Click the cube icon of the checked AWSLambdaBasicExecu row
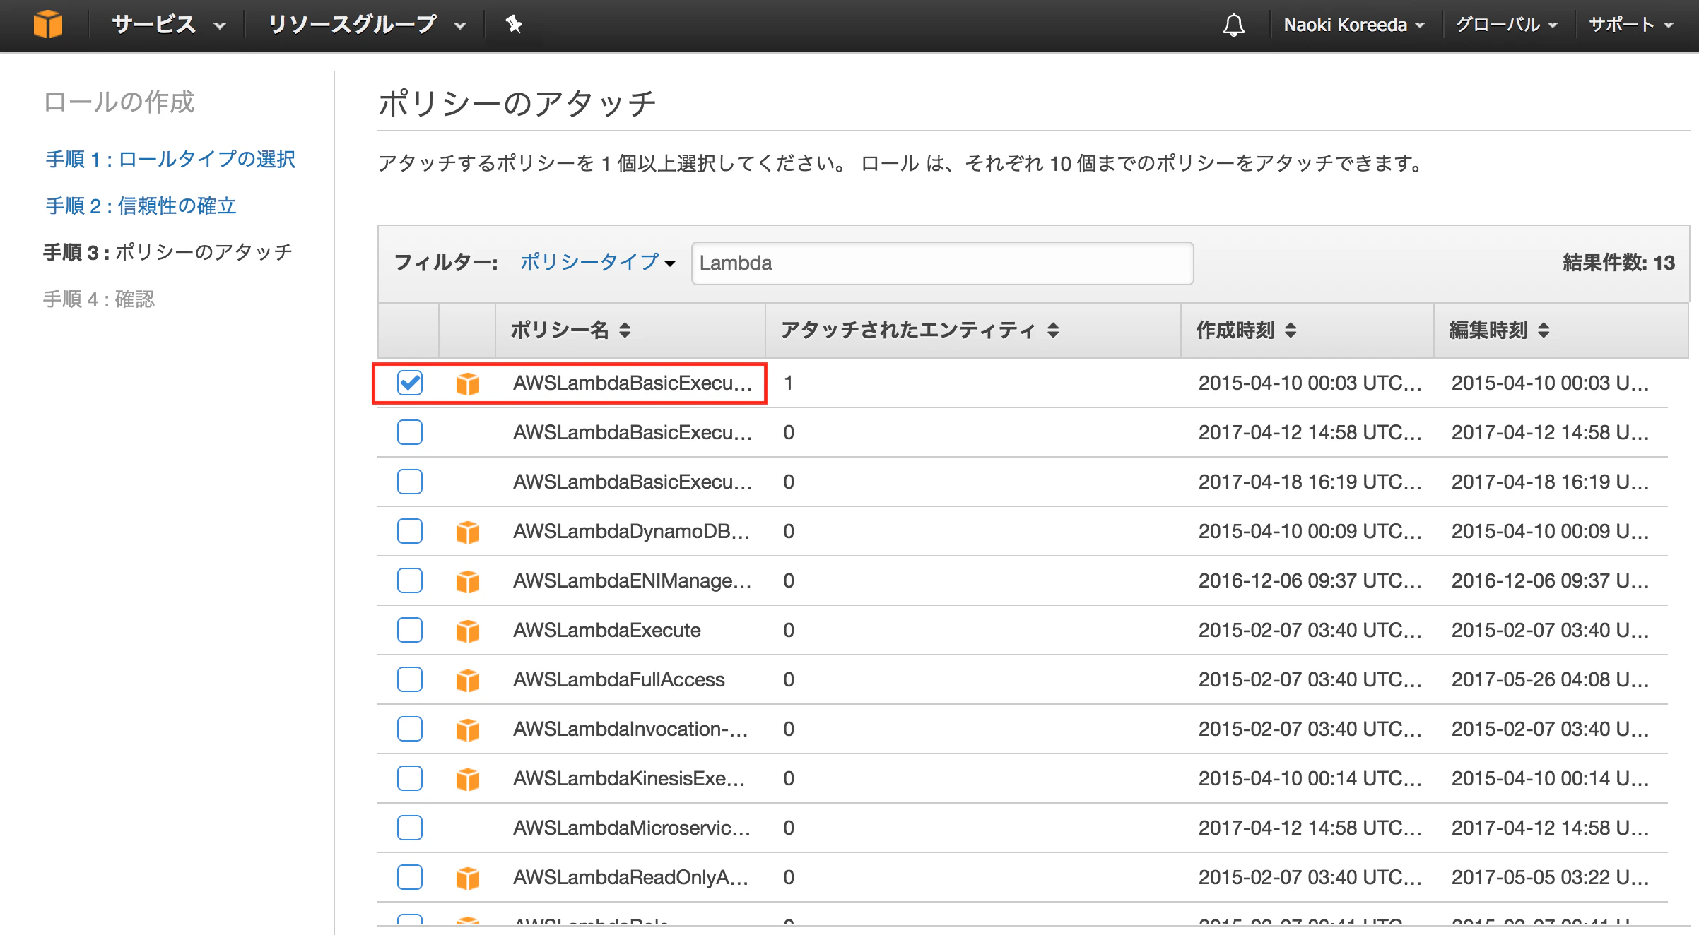 click(468, 383)
